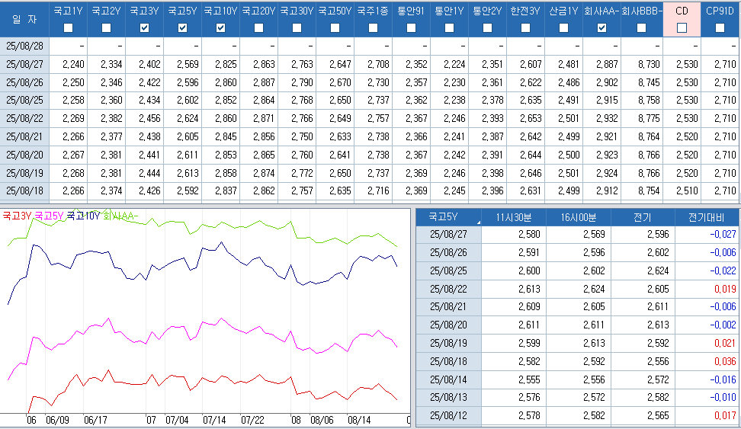Click the 회사AA- green chart legend label
Viewport: 741px width, 429px height.
click(x=120, y=216)
